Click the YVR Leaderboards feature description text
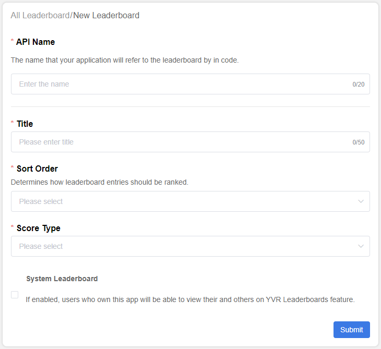 click(190, 299)
